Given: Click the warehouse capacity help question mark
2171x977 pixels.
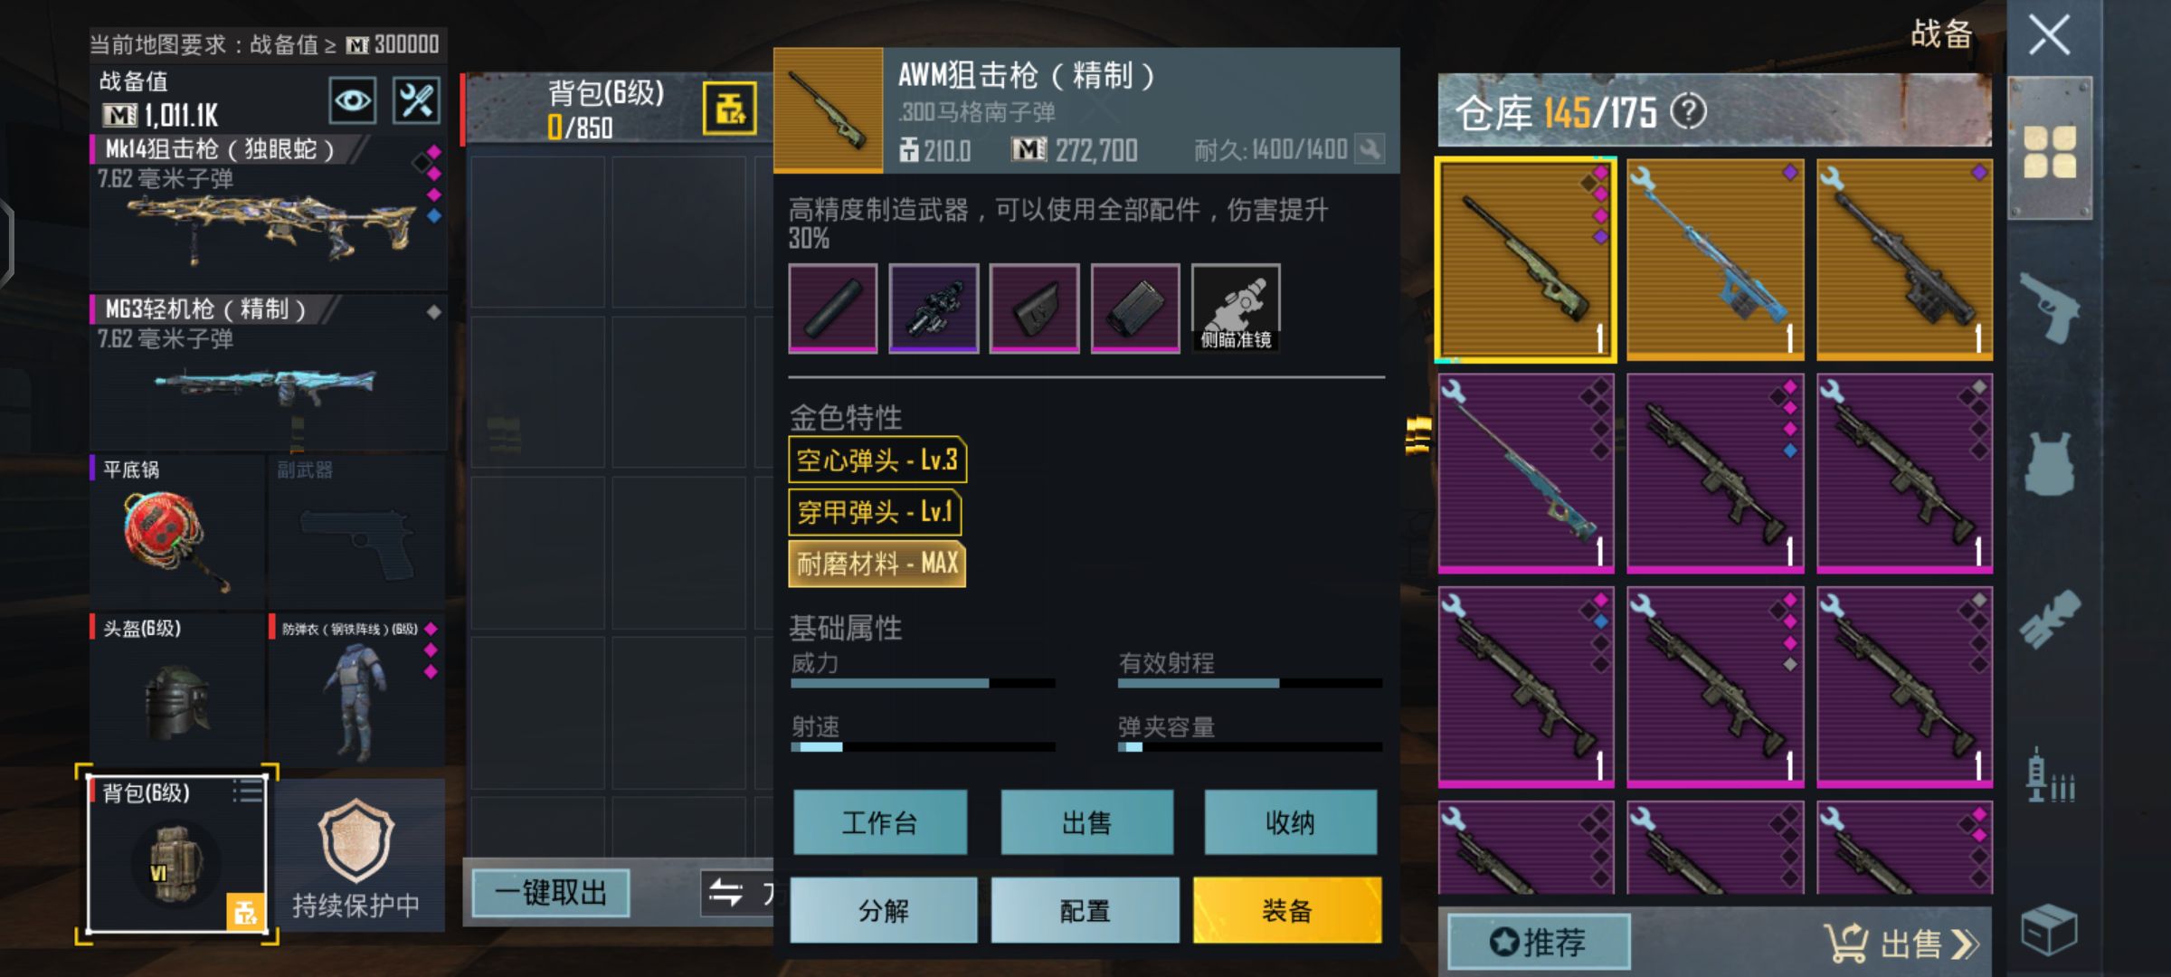Looking at the screenshot, I should pyautogui.click(x=1688, y=112).
